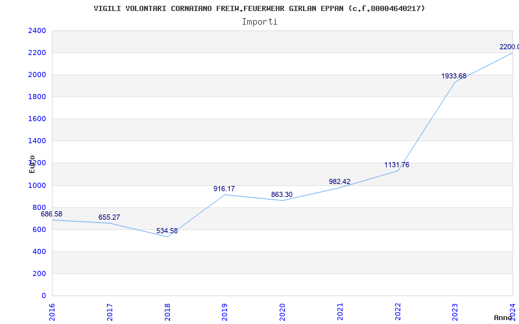This screenshot has width=519, height=324.
Task: Click the 200 y-axis tick label
Action: click(x=39, y=273)
